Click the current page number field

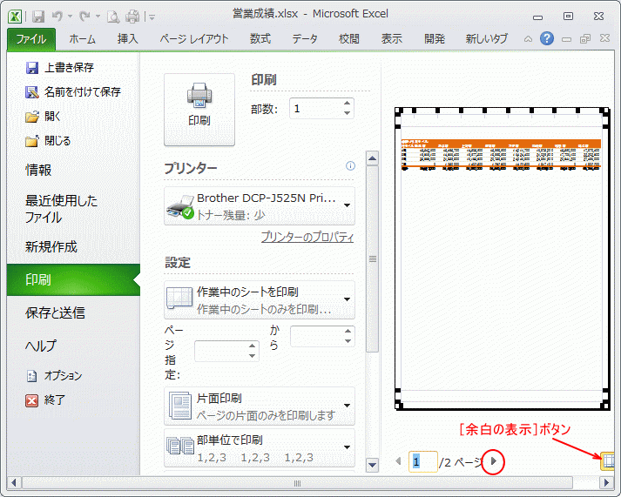[423, 462]
